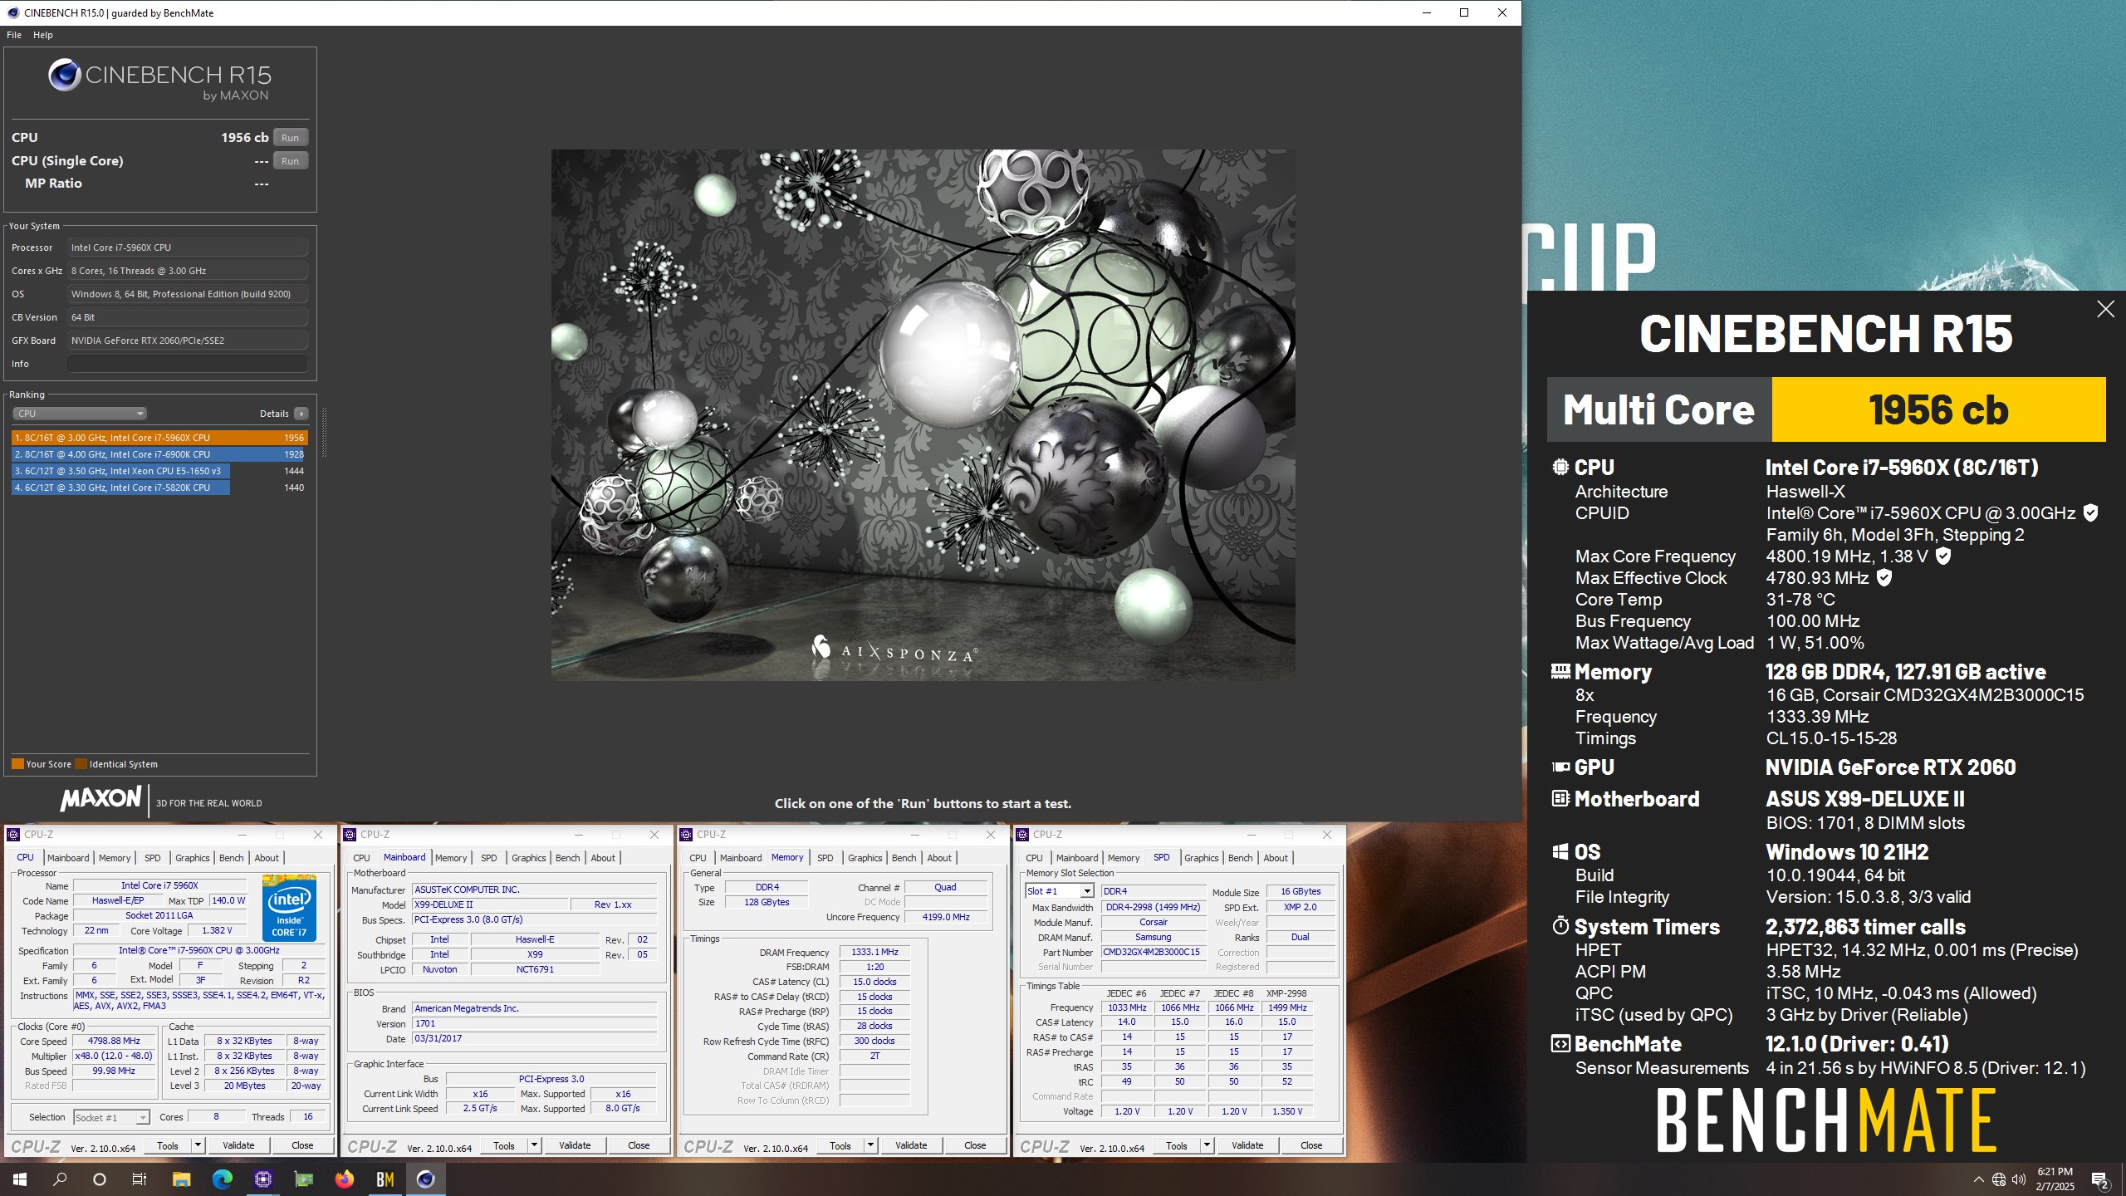Switch to About tab in CPU-Z Memory window
The width and height of the screenshot is (2126, 1196).
pyautogui.click(x=939, y=858)
